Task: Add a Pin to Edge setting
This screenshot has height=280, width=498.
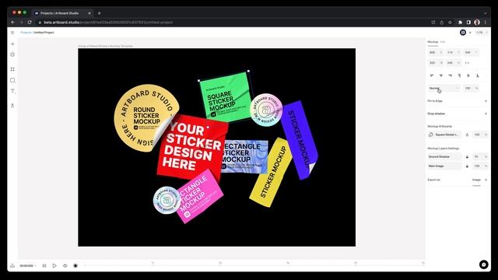Action: 486,101
